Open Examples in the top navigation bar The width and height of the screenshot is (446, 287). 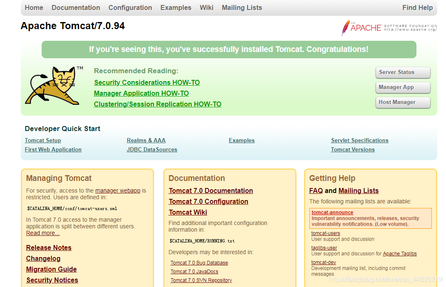click(176, 7)
